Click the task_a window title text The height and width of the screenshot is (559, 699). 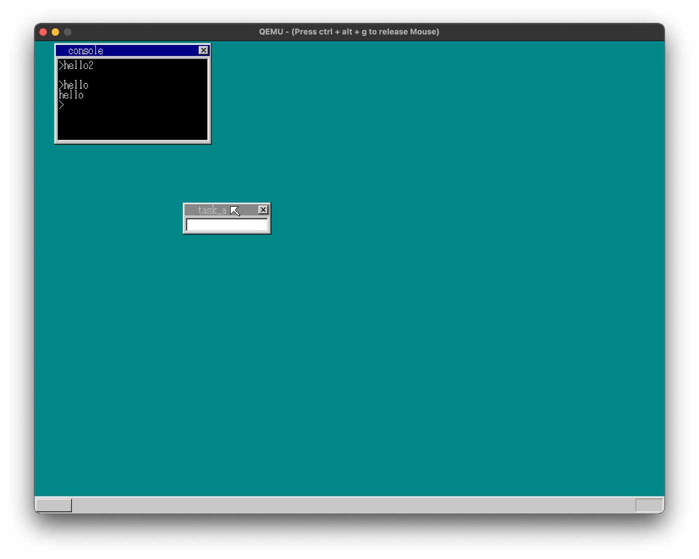click(212, 210)
